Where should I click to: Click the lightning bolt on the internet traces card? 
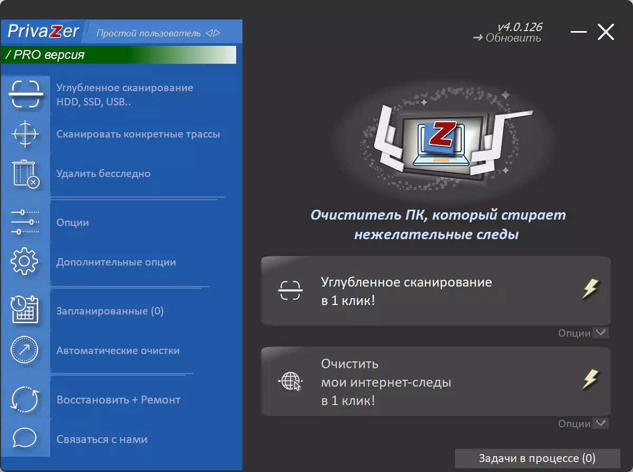[x=590, y=379]
